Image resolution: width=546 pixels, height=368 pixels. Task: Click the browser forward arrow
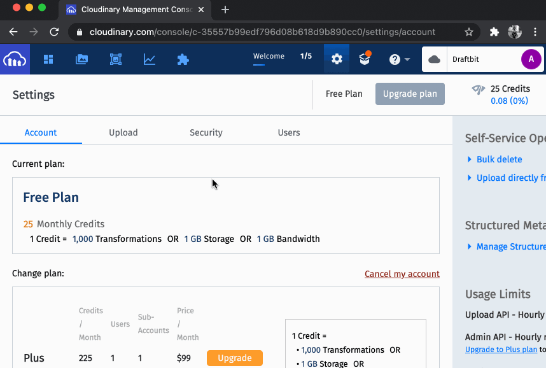pos(34,32)
